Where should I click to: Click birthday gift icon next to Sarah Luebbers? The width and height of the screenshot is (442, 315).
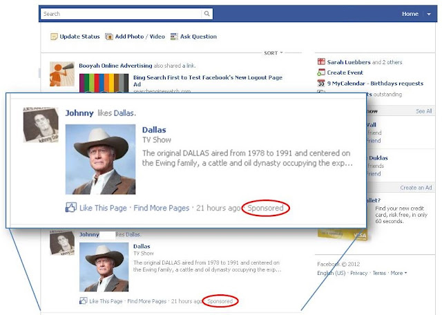tap(321, 61)
